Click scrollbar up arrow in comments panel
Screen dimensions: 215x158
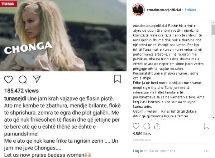tap(213, 22)
